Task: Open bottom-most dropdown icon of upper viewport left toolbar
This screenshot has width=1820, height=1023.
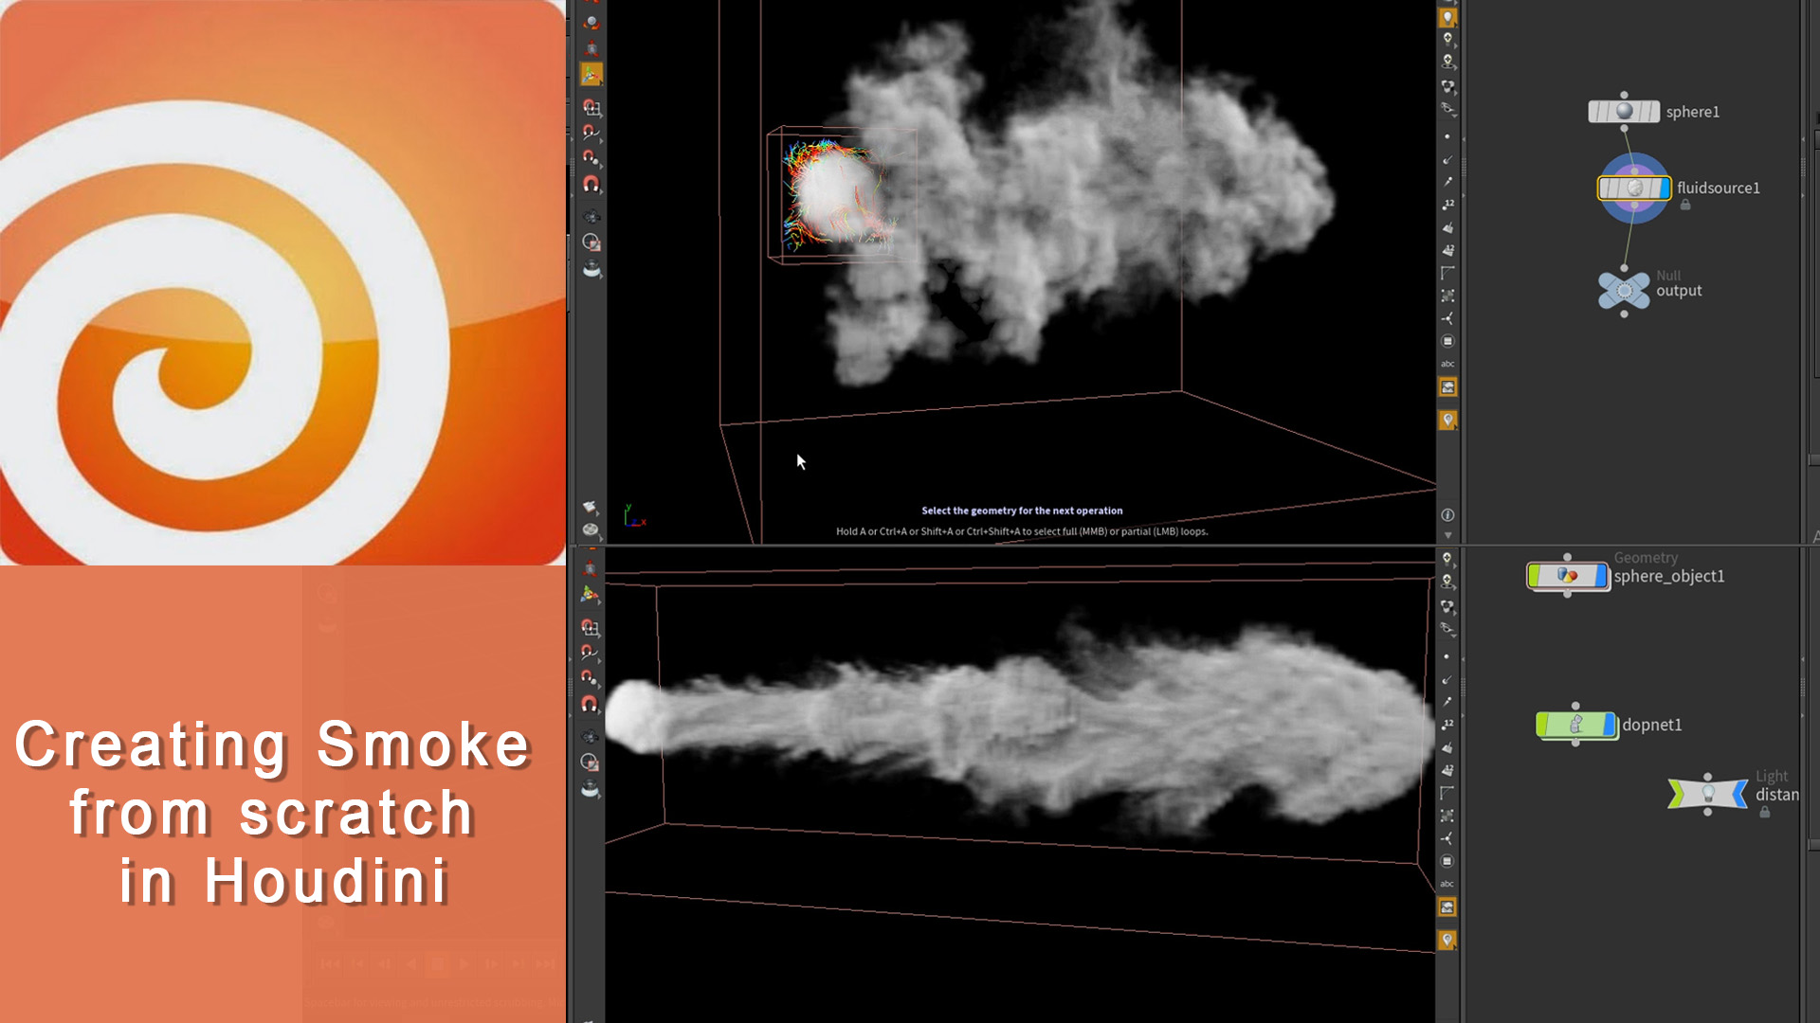Action: coord(590,530)
